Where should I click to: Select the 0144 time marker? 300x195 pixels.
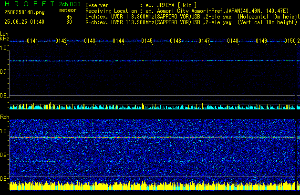[118, 41]
